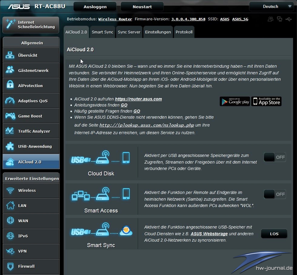Open the App Store badge

coord(266,101)
